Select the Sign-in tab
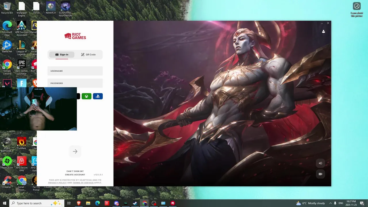Viewport: 368px width, 207px height. (x=62, y=55)
